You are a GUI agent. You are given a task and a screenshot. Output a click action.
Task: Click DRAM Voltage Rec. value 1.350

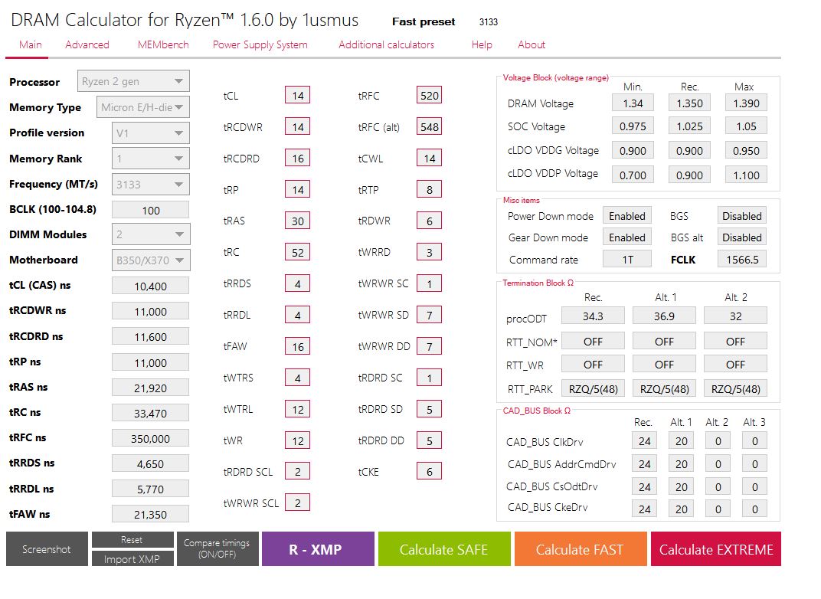coord(689,103)
